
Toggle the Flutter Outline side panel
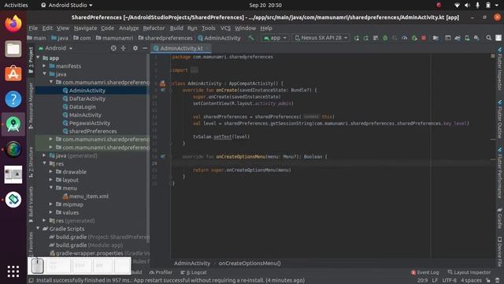[x=500, y=119]
